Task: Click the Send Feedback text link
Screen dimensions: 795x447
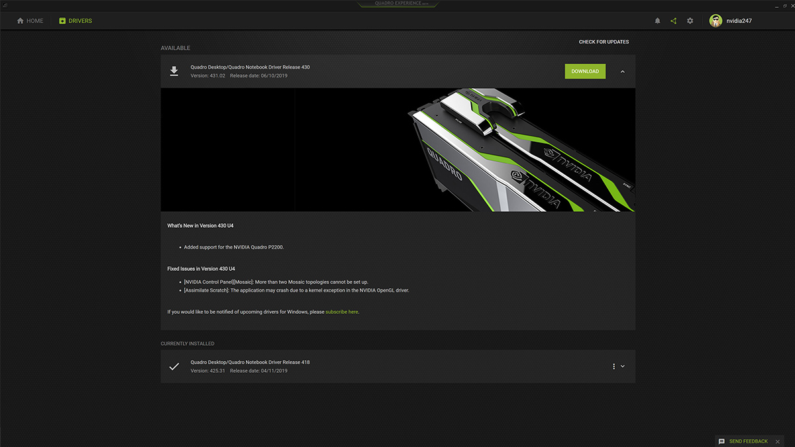Action: pos(748,441)
